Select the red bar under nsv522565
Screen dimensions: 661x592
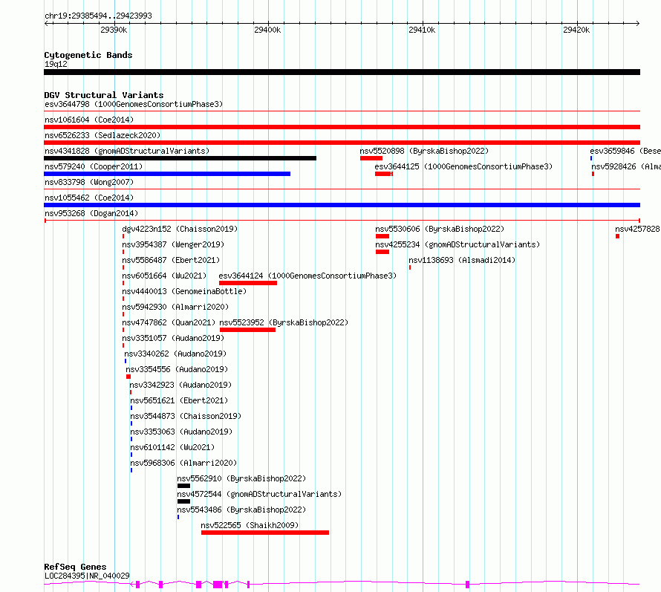pyautogui.click(x=265, y=533)
